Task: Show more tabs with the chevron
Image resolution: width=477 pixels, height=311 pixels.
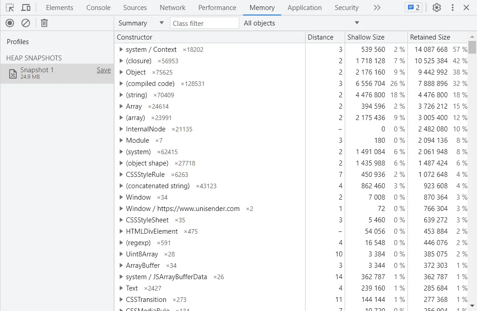Action: (377, 8)
